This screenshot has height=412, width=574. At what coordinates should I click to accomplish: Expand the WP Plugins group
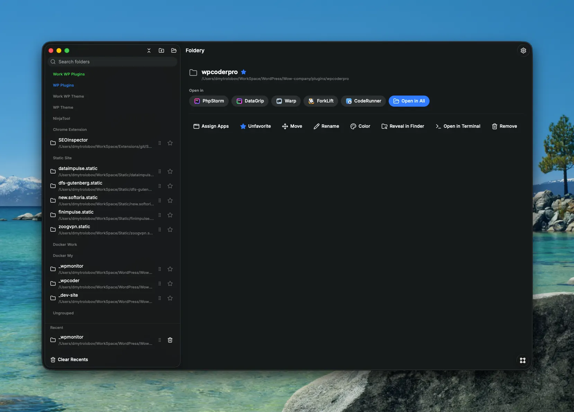click(63, 85)
